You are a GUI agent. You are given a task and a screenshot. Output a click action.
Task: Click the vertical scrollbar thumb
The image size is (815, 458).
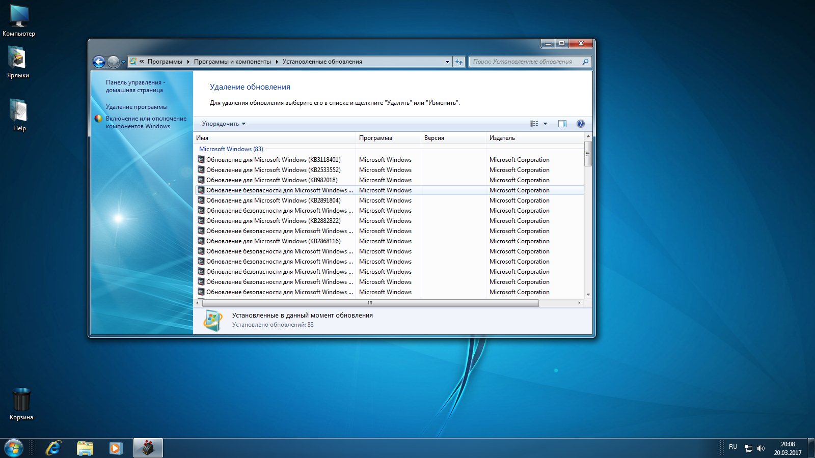tap(588, 154)
